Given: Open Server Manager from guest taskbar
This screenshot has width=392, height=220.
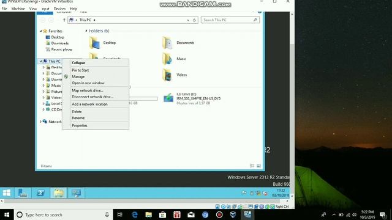Looking at the screenshot, I should [x=23, y=193].
